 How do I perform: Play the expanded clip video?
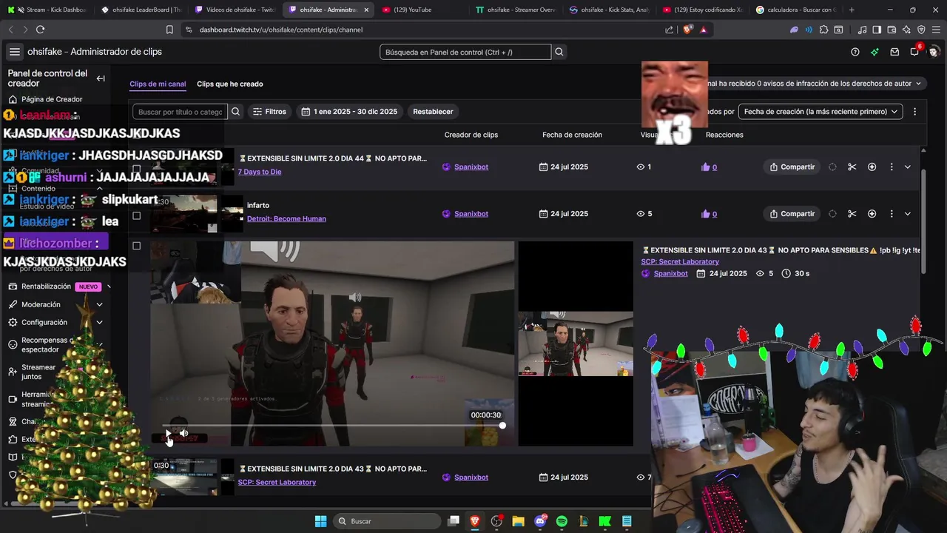[x=168, y=434]
